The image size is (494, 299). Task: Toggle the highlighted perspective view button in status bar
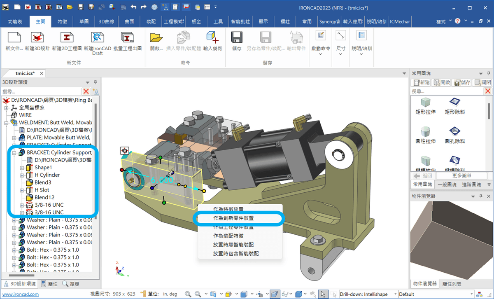[x=274, y=294]
